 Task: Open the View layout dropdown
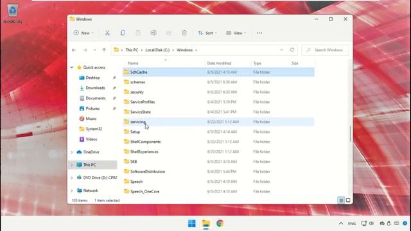click(x=236, y=33)
